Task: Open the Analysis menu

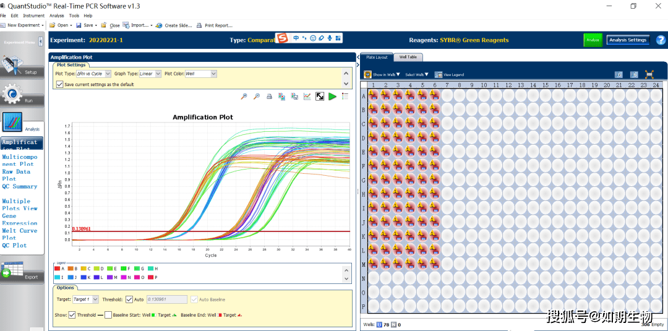Action: click(56, 15)
